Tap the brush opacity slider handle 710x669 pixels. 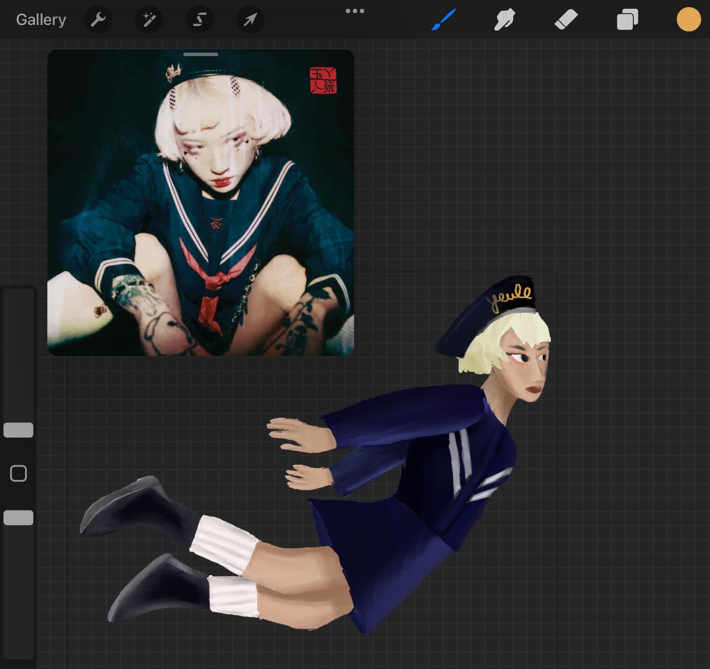tap(18, 518)
